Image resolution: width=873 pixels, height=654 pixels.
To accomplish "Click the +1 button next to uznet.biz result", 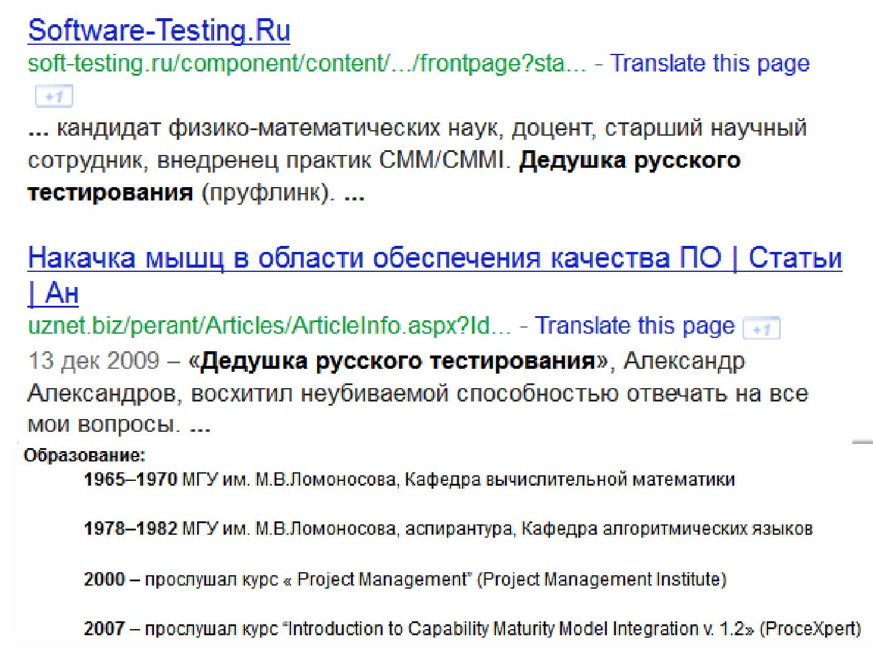I will pos(762,328).
